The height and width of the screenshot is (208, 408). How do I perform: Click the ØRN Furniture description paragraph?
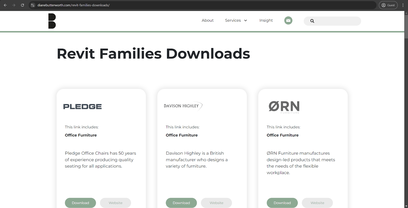[x=301, y=163]
